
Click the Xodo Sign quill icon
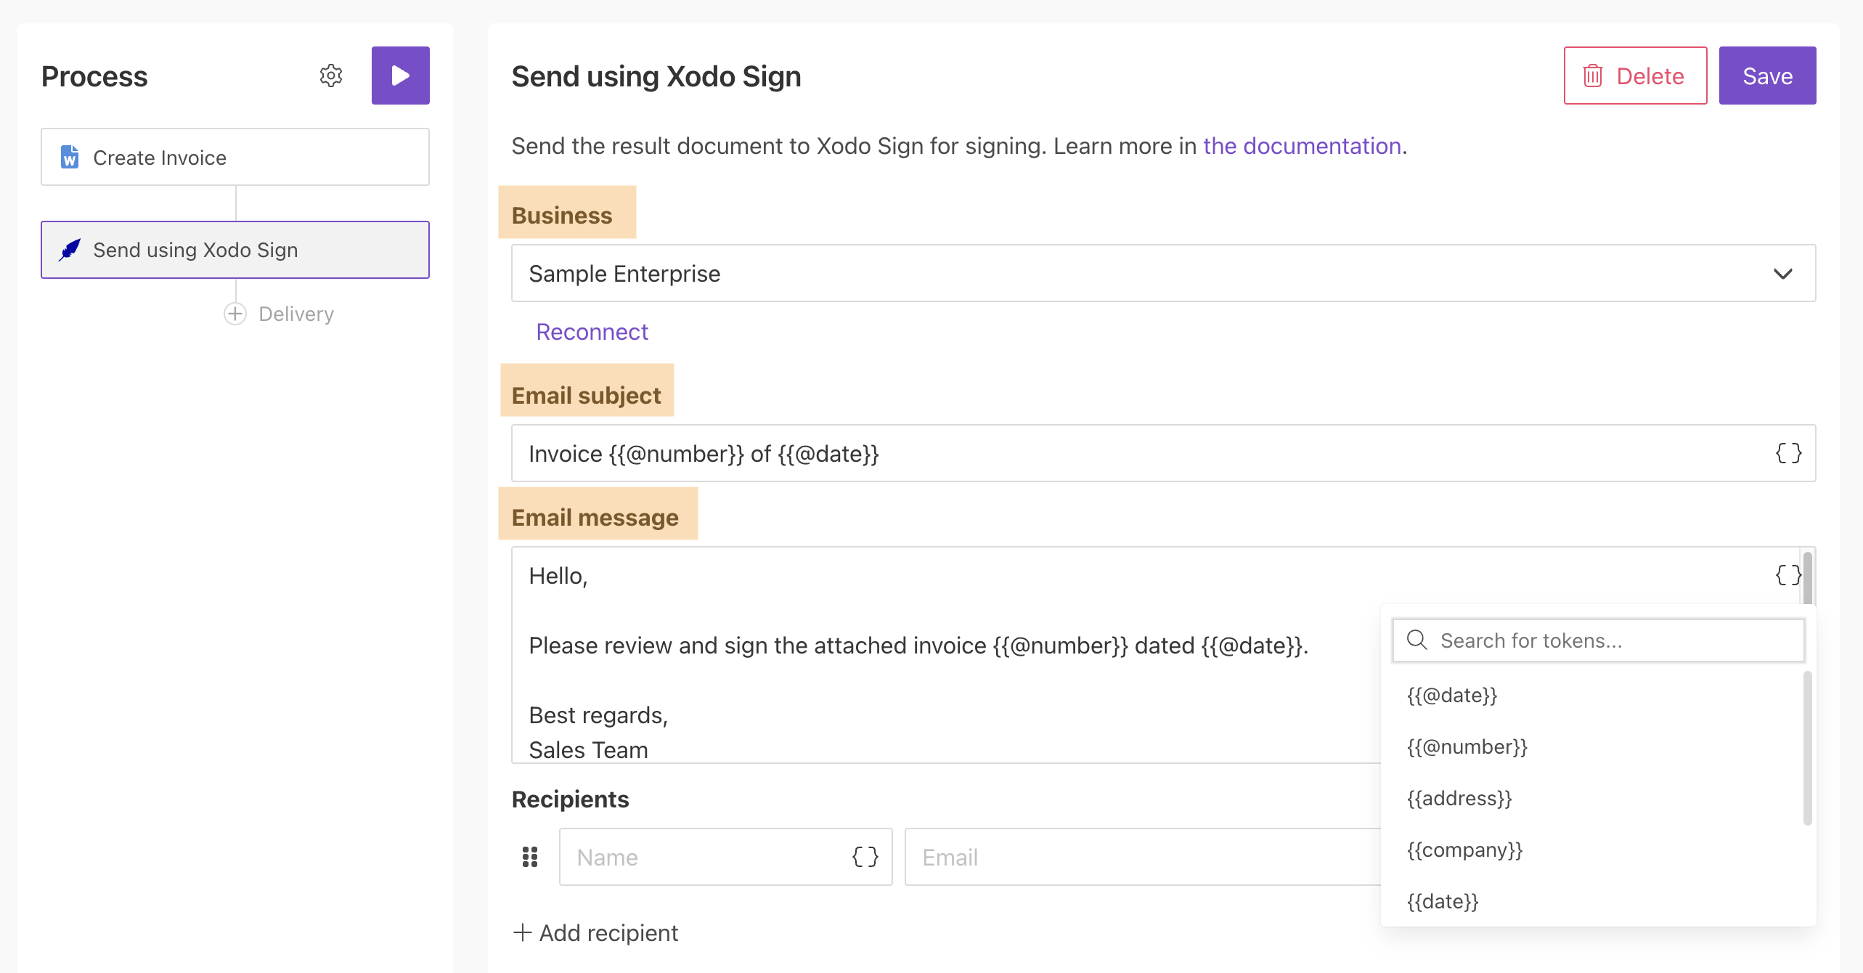(70, 250)
